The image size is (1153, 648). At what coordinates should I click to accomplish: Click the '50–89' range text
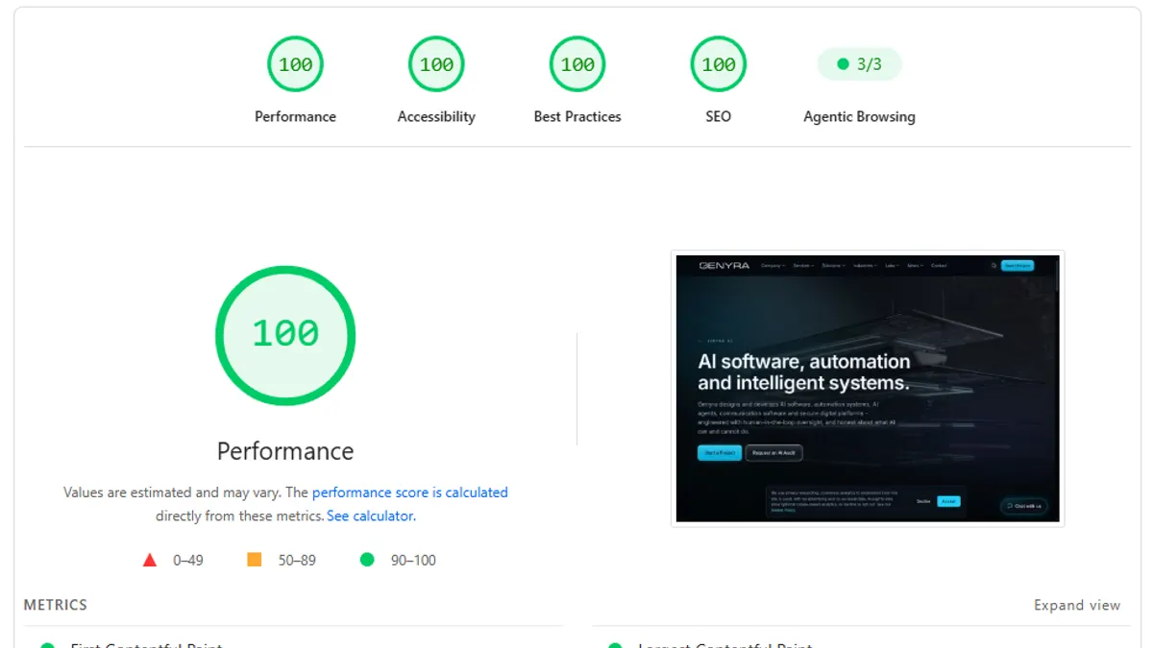[297, 560]
